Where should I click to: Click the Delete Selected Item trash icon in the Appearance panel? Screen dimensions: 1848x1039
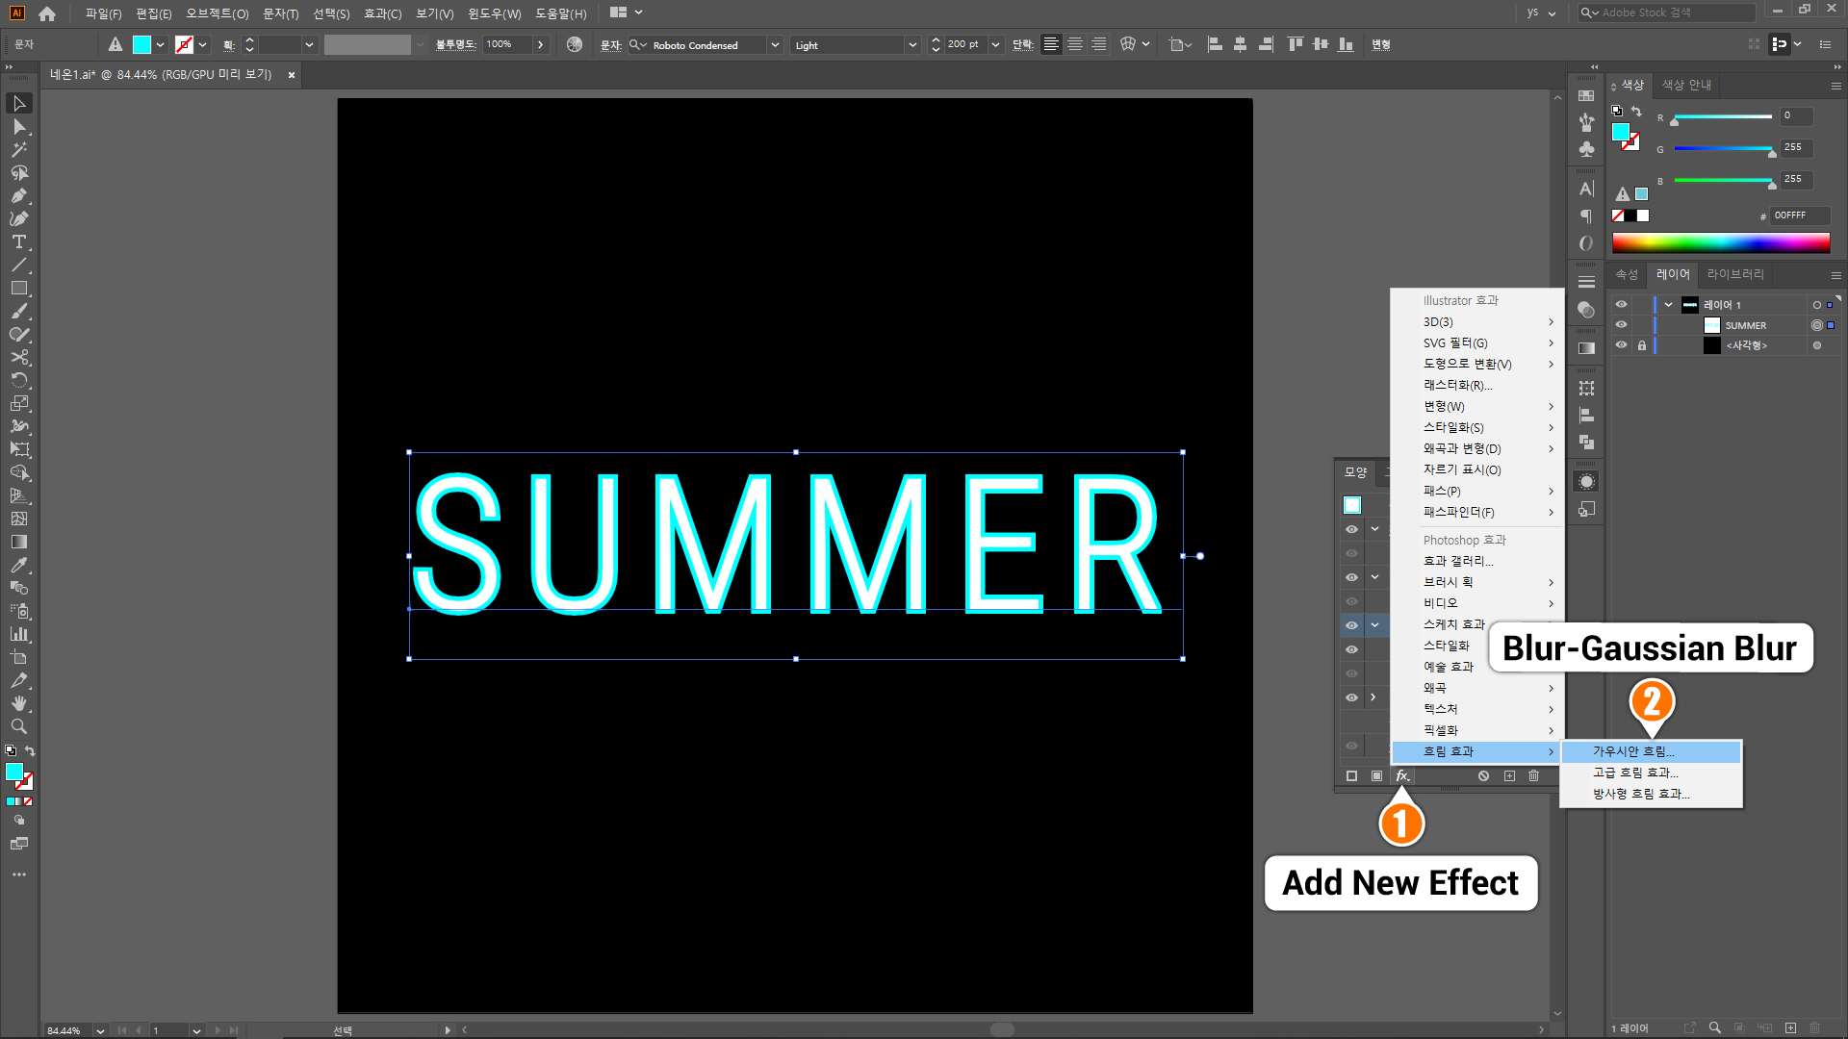click(1534, 775)
